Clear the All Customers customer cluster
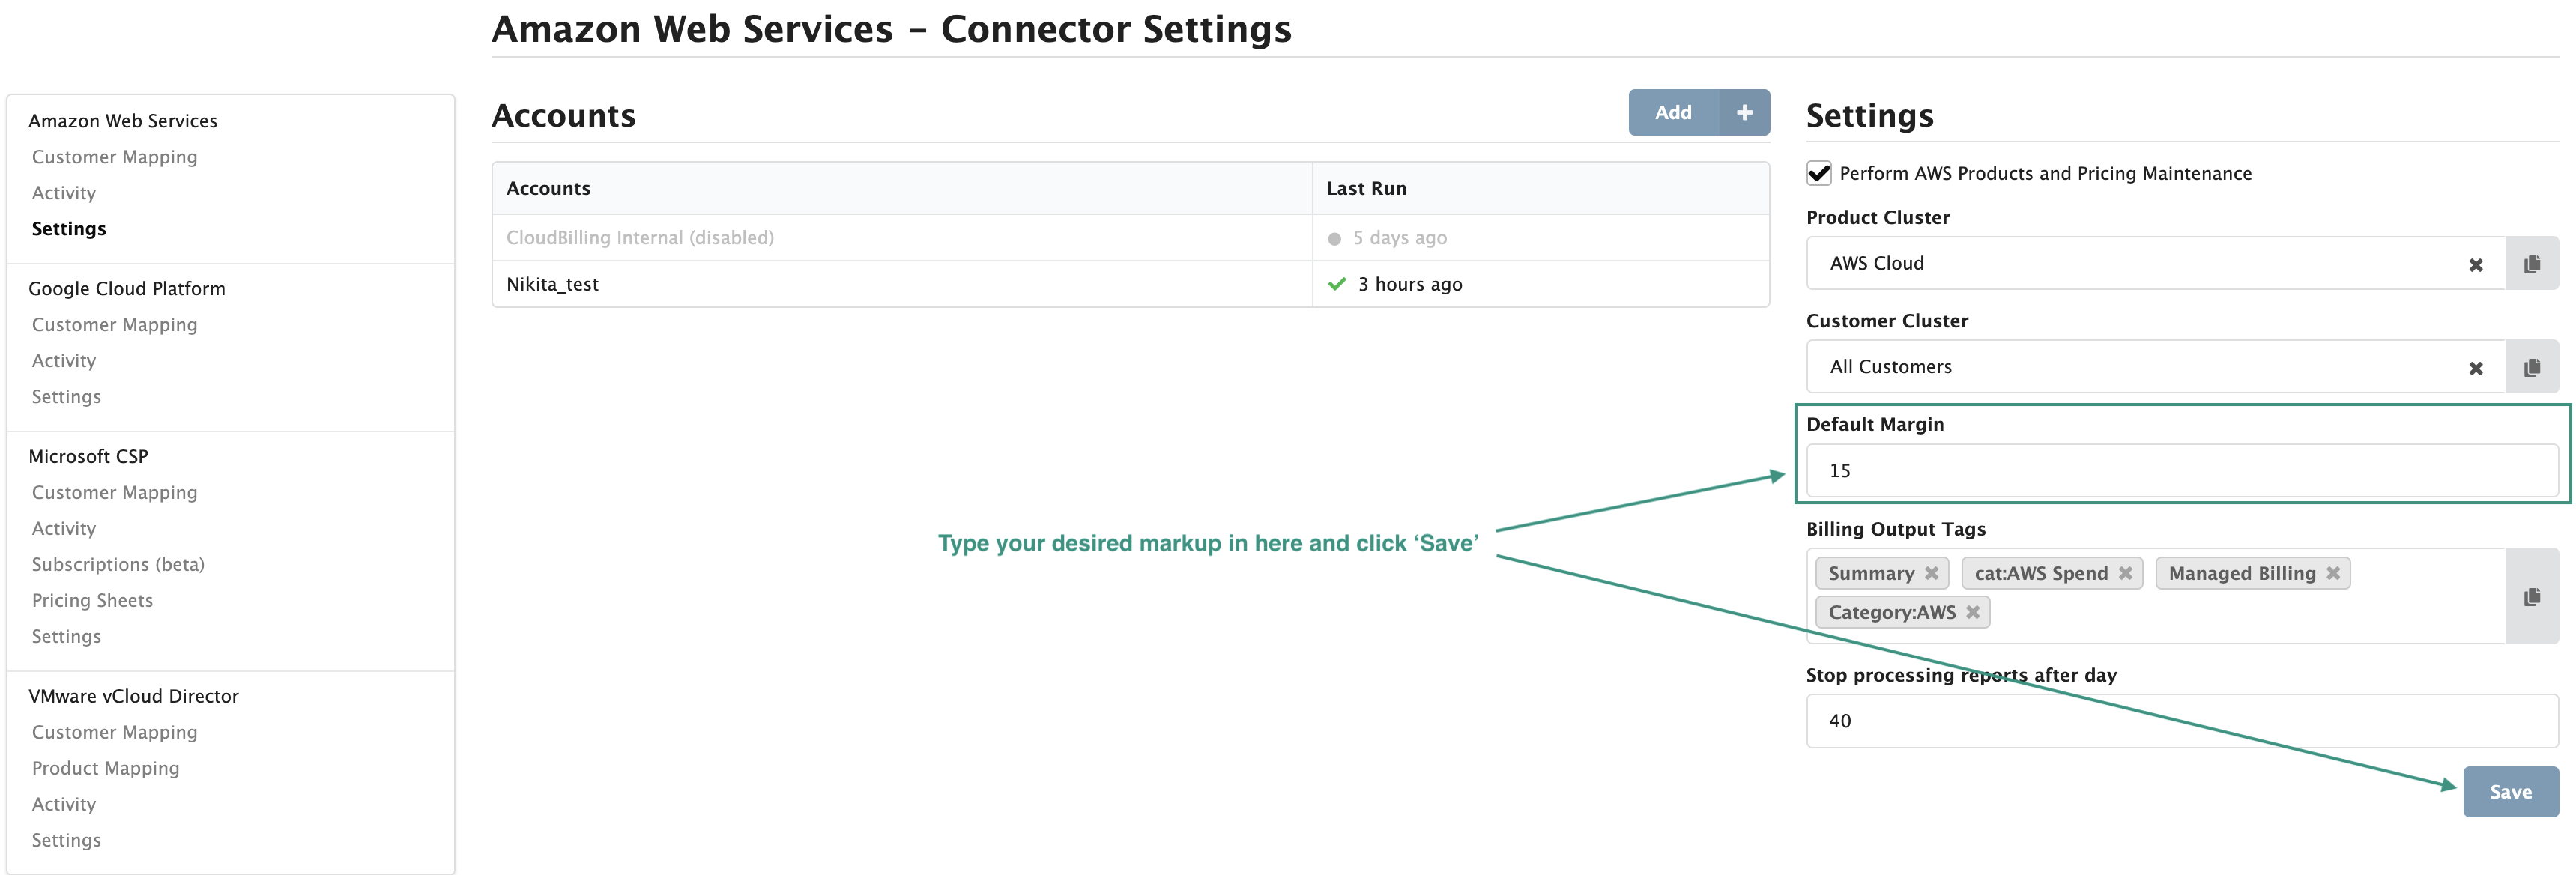The width and height of the screenshot is (2576, 875). point(2476,367)
